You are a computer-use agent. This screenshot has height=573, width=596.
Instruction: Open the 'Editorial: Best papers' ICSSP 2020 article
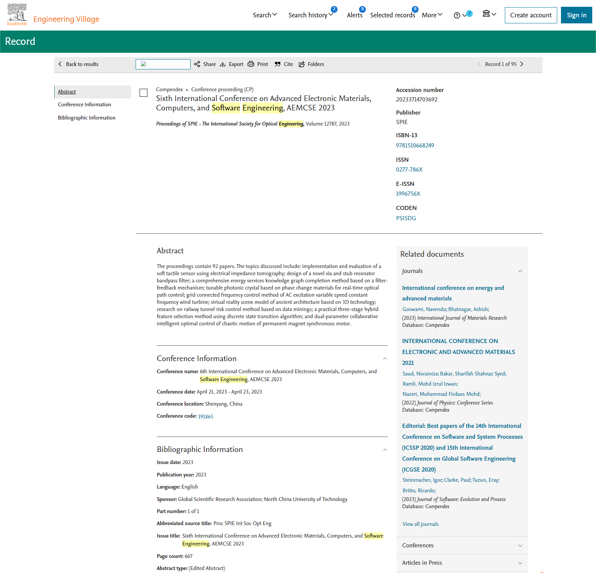tap(462, 447)
